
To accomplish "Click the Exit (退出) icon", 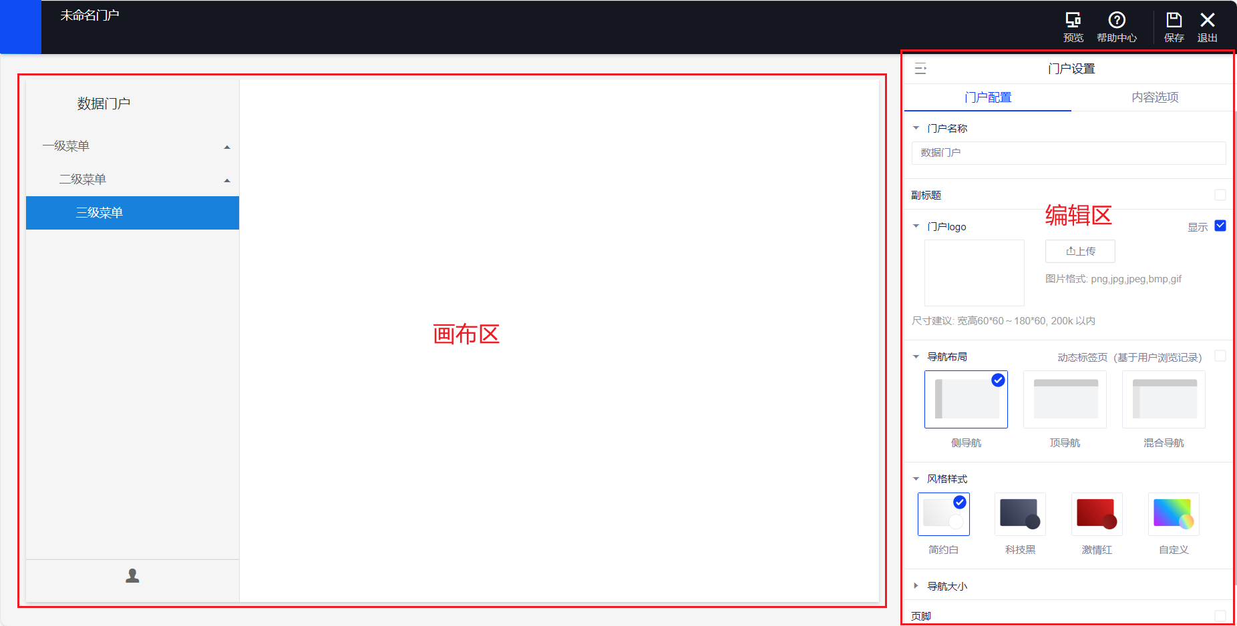I will tap(1207, 21).
